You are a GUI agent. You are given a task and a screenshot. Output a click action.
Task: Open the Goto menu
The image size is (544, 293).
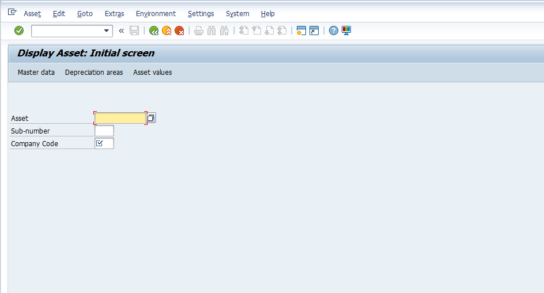85,13
